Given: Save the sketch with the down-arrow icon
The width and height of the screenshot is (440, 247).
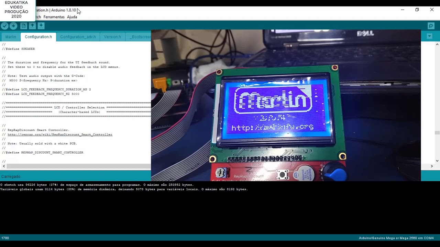Looking at the screenshot, I should (41, 26).
